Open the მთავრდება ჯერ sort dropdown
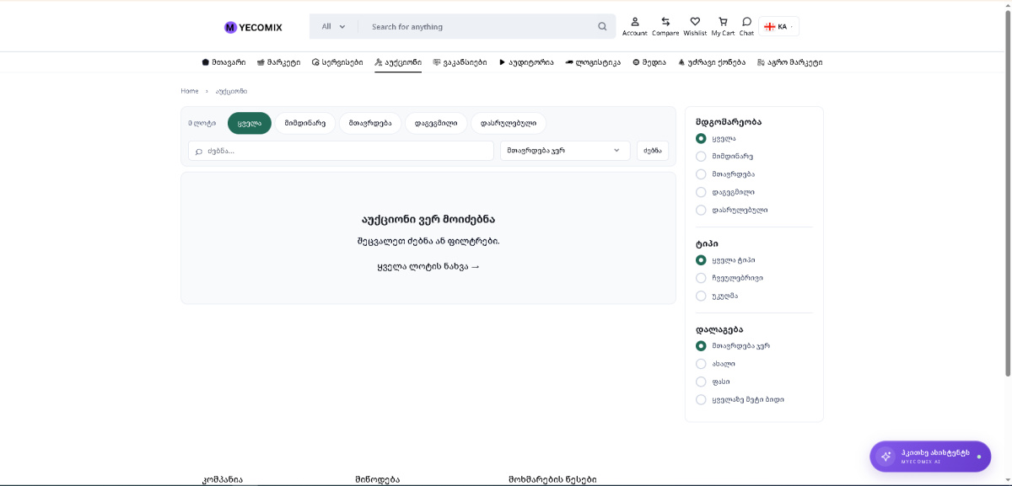The height and width of the screenshot is (486, 1012). pos(565,151)
